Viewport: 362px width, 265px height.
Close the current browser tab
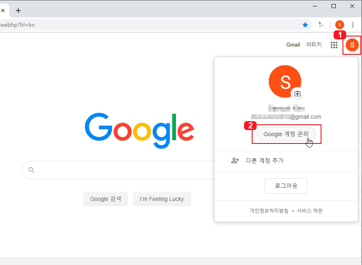click(x=3, y=11)
